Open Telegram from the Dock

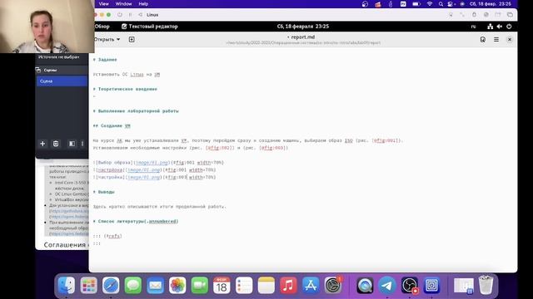[x=386, y=285]
